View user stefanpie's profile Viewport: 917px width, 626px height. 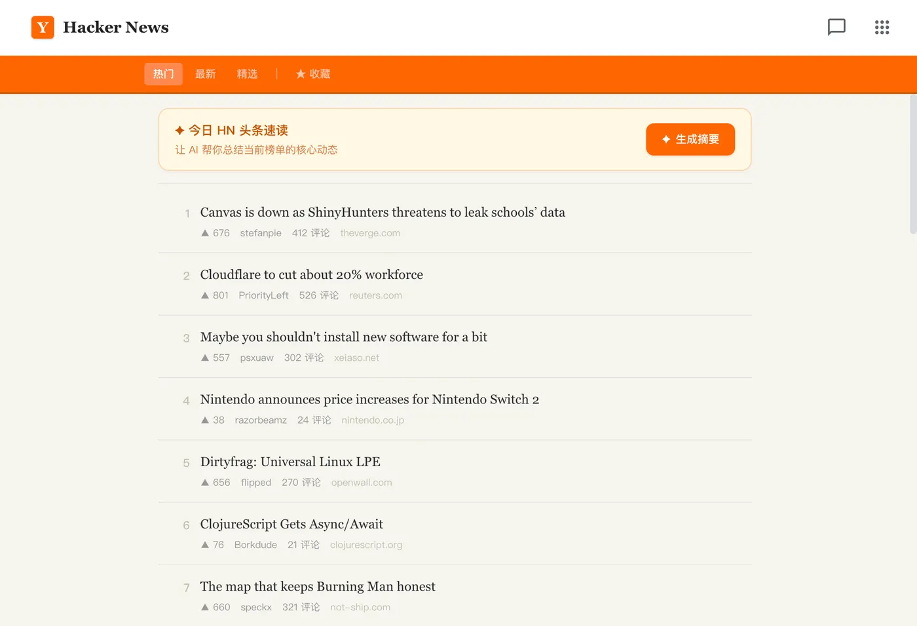(261, 233)
